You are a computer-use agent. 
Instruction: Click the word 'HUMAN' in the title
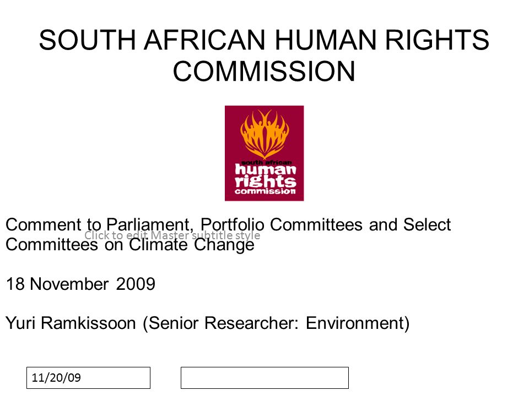[x=325, y=40]
